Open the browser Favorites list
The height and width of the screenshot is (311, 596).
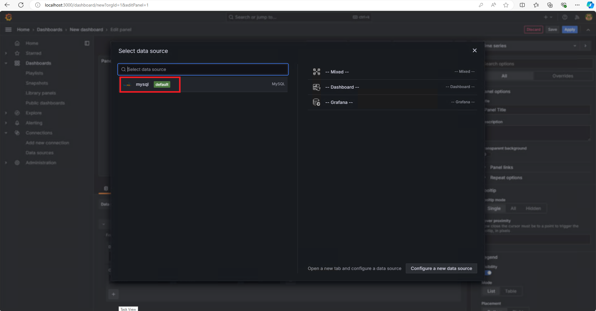(x=536, y=5)
